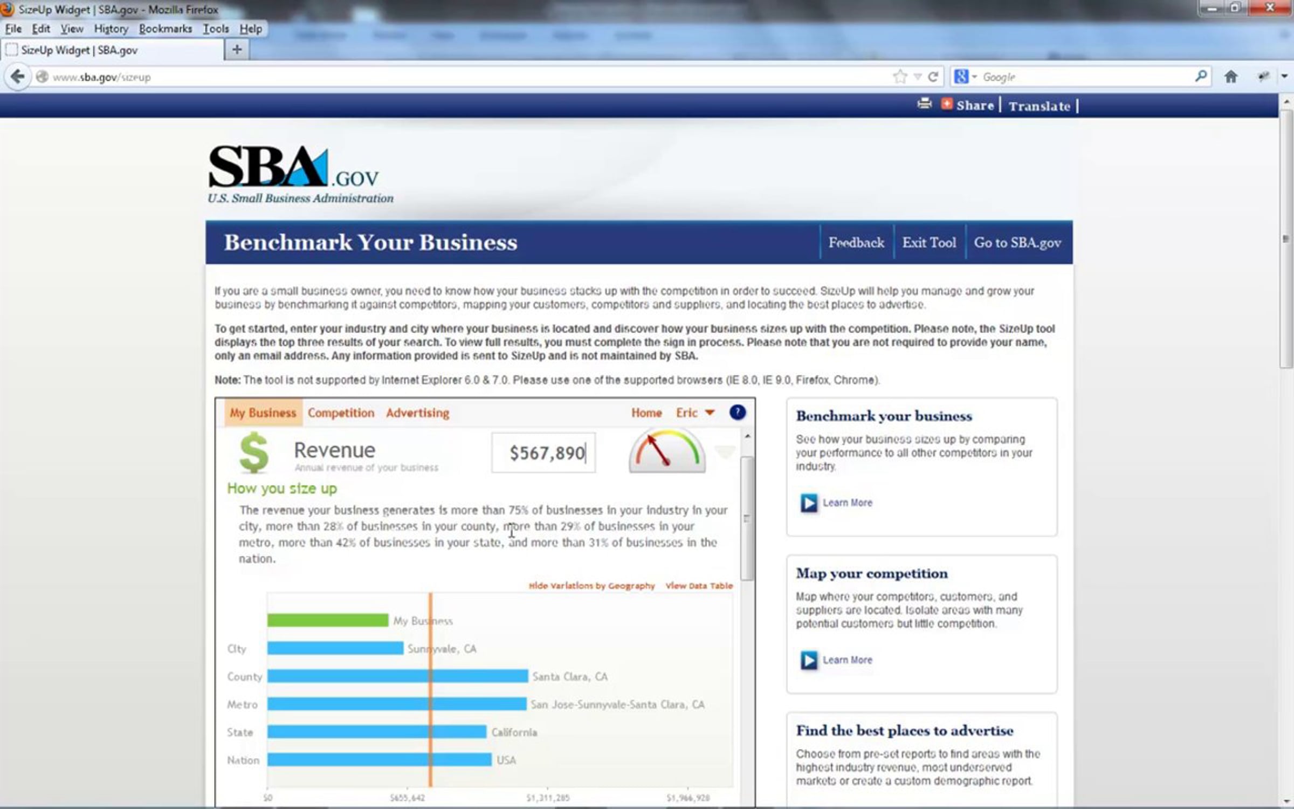This screenshot has height=809, width=1294.
Task: Click the site identity globe icon in address bar
Action: (42, 77)
